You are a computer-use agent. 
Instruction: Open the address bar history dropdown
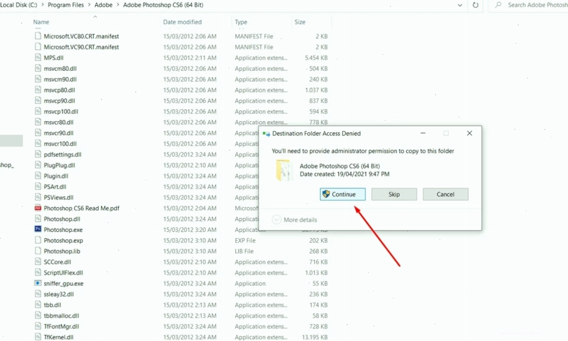(460, 5)
